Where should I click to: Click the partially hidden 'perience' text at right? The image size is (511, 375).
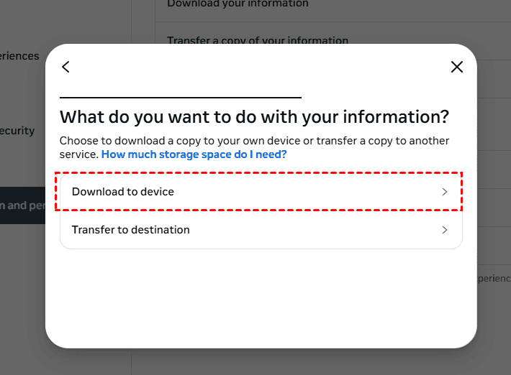[492, 278]
